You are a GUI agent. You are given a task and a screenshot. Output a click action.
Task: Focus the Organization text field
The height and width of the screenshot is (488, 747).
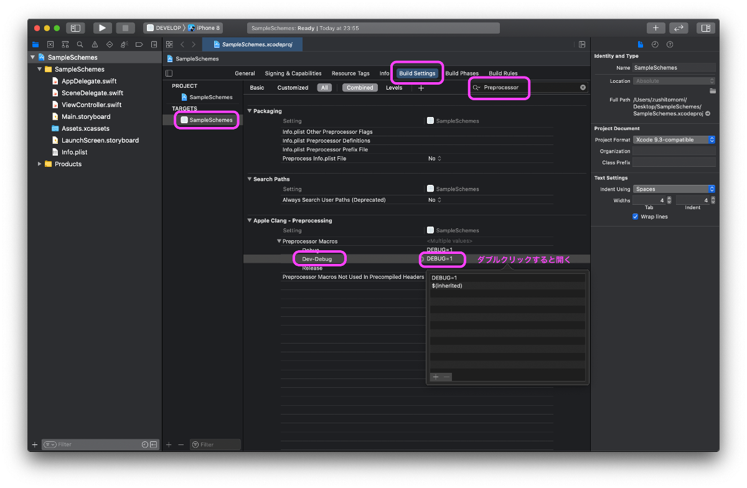tap(674, 151)
